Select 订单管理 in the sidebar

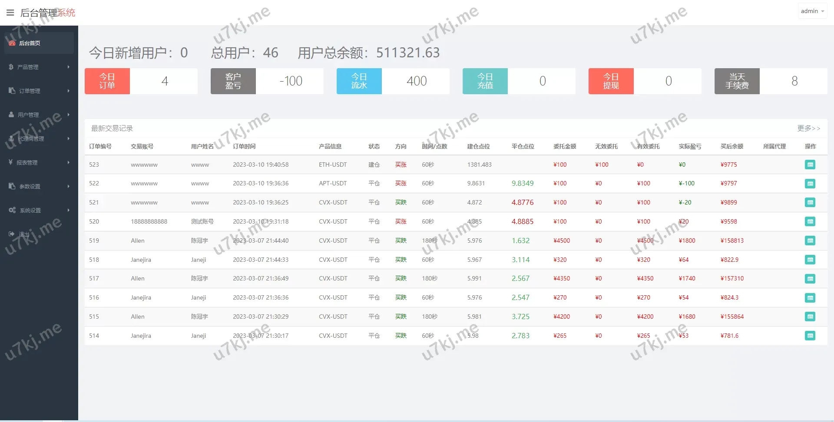30,91
